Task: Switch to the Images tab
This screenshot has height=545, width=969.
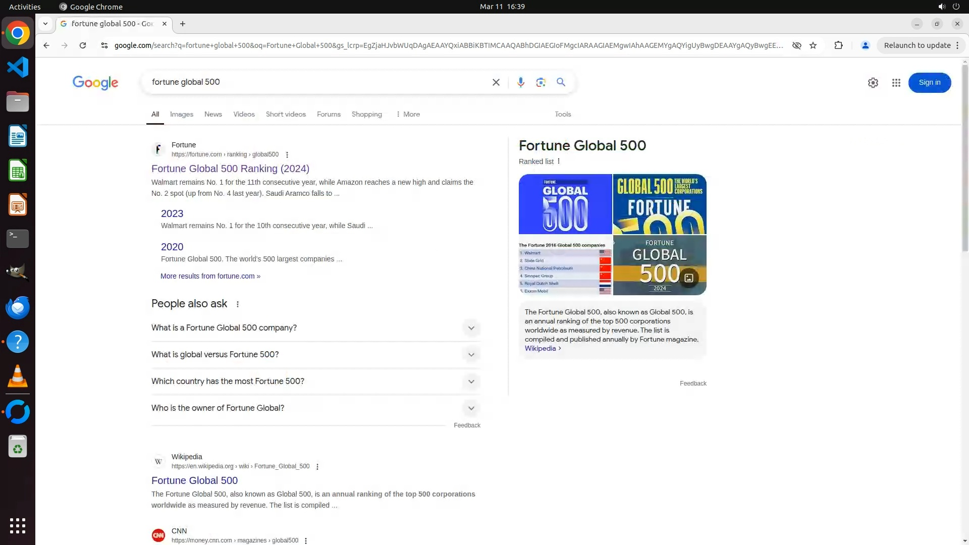Action: click(181, 115)
